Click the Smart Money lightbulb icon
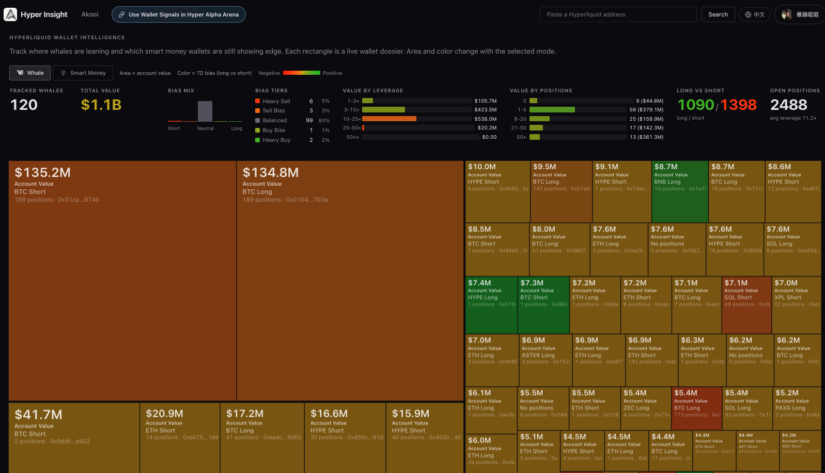825x473 pixels. pyautogui.click(x=64, y=73)
